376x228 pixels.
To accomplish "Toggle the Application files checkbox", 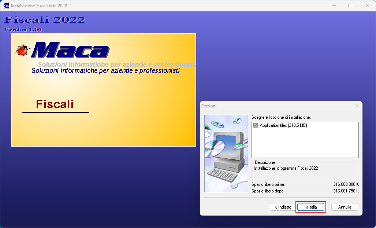I will click(256, 125).
